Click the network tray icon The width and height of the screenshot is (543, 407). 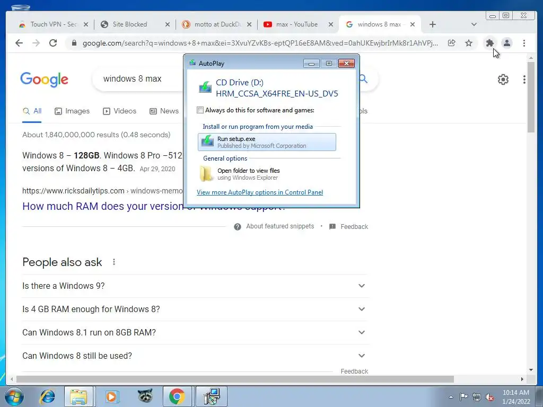click(477, 397)
